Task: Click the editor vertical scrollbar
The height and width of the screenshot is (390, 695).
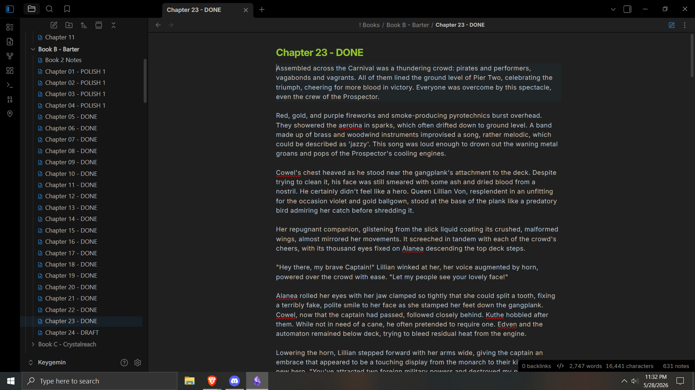Action: click(x=692, y=56)
